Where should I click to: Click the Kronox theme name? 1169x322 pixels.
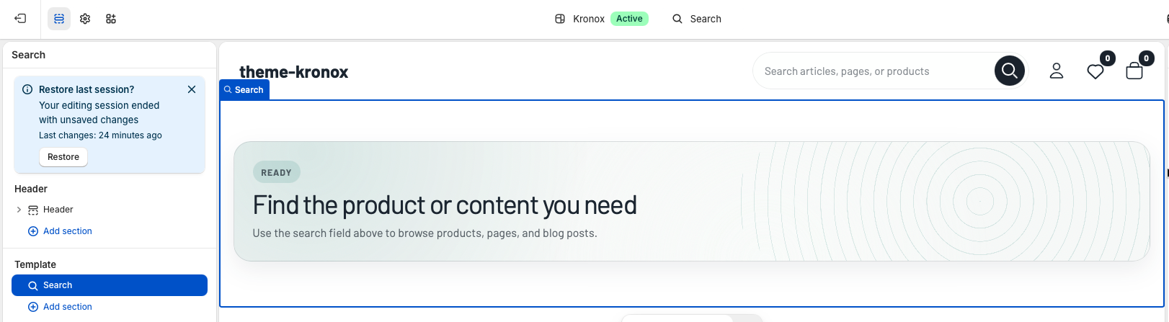point(589,19)
